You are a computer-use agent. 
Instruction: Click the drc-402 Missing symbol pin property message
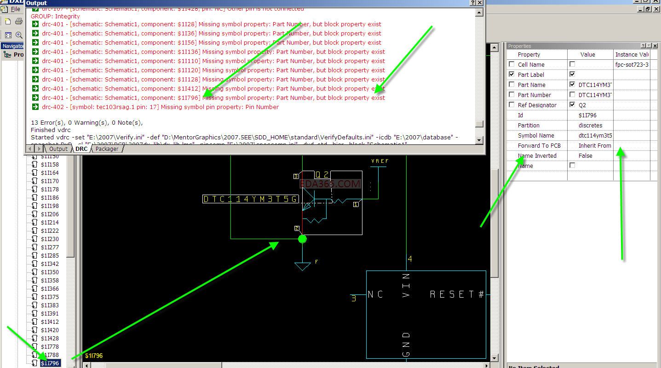tap(160, 107)
